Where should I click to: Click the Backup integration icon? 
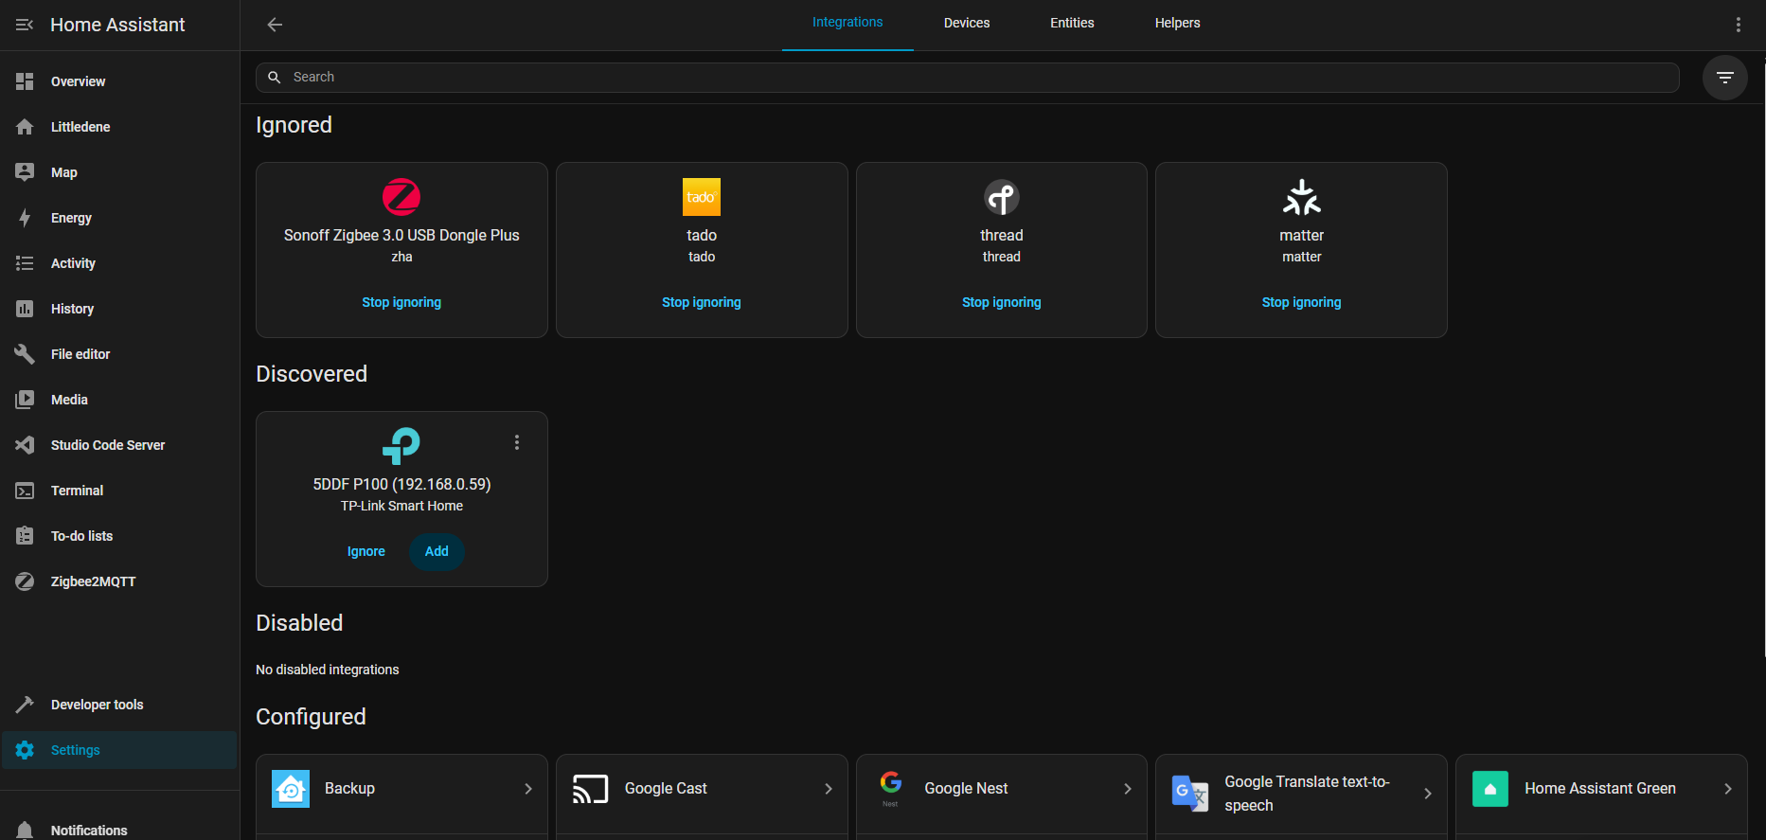(291, 789)
